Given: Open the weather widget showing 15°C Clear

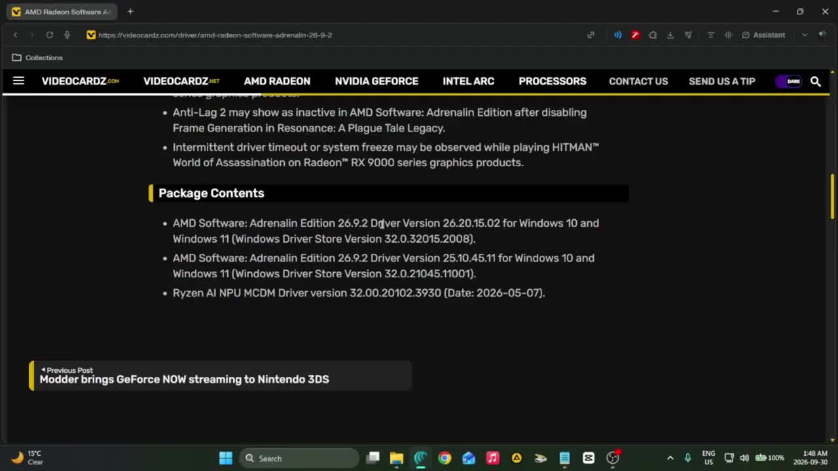Looking at the screenshot, I should click(27, 458).
